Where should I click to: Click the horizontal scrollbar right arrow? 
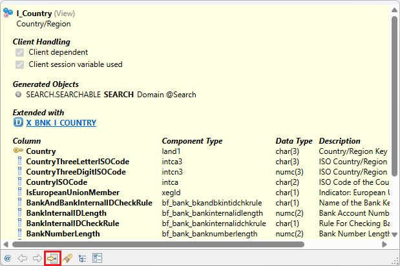click(384, 244)
